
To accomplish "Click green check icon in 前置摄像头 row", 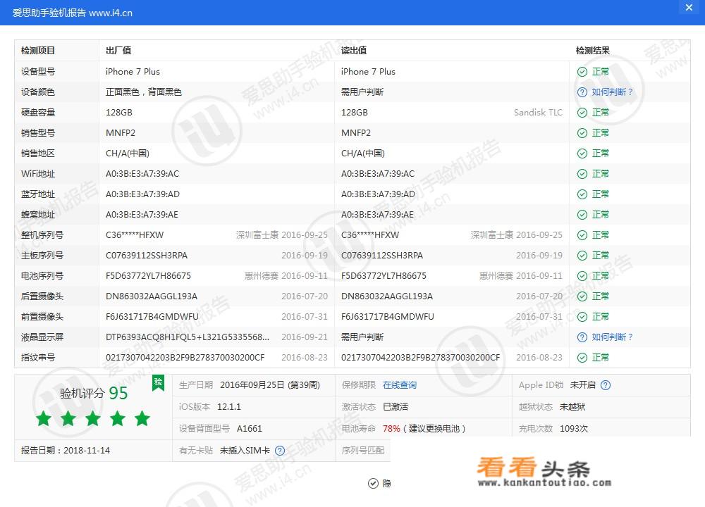I will 582,317.
